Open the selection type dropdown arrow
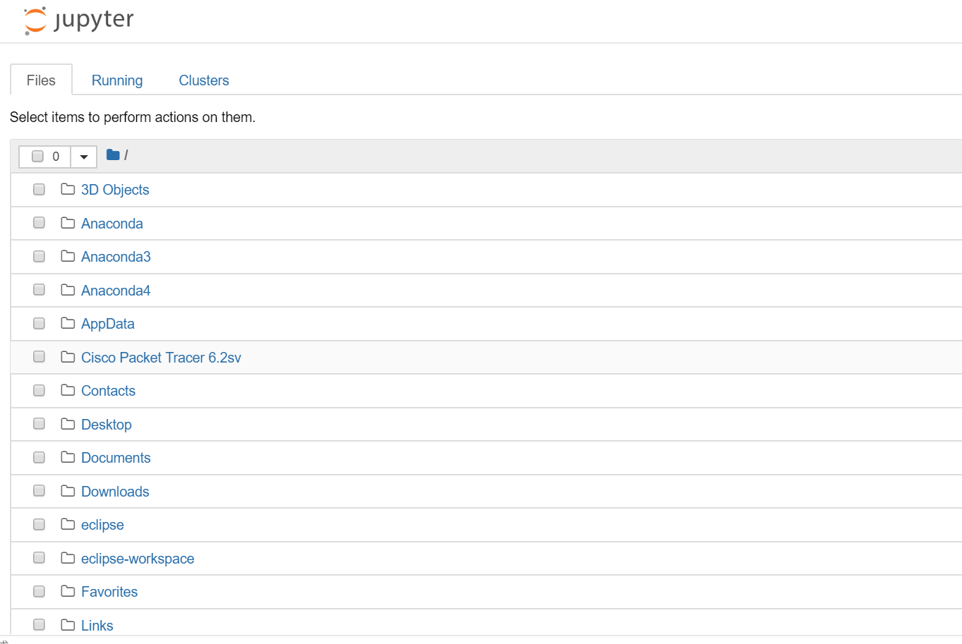 click(84, 157)
